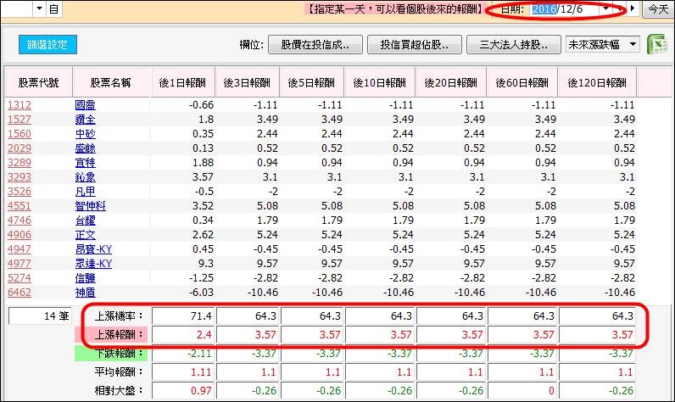
Task: Open stock name 昂寶-KY link
Action: [x=93, y=249]
